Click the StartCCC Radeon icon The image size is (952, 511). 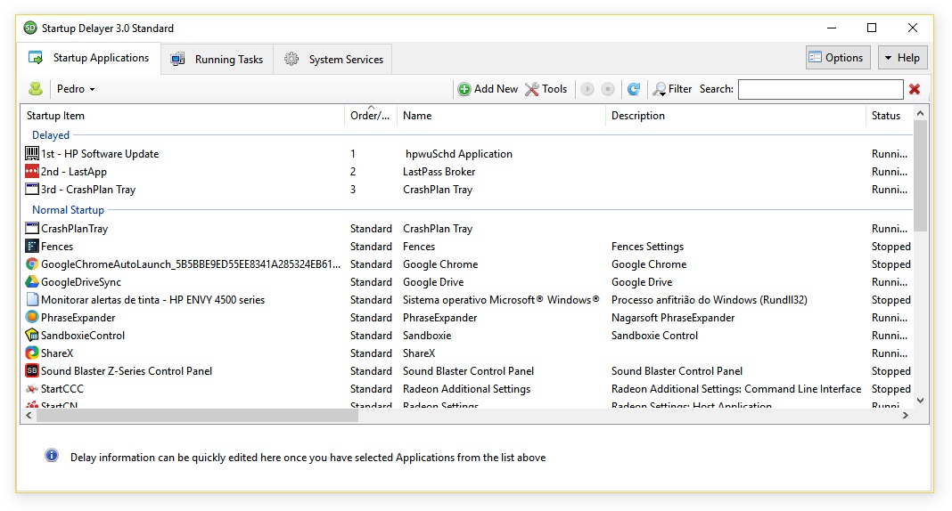tap(32, 388)
